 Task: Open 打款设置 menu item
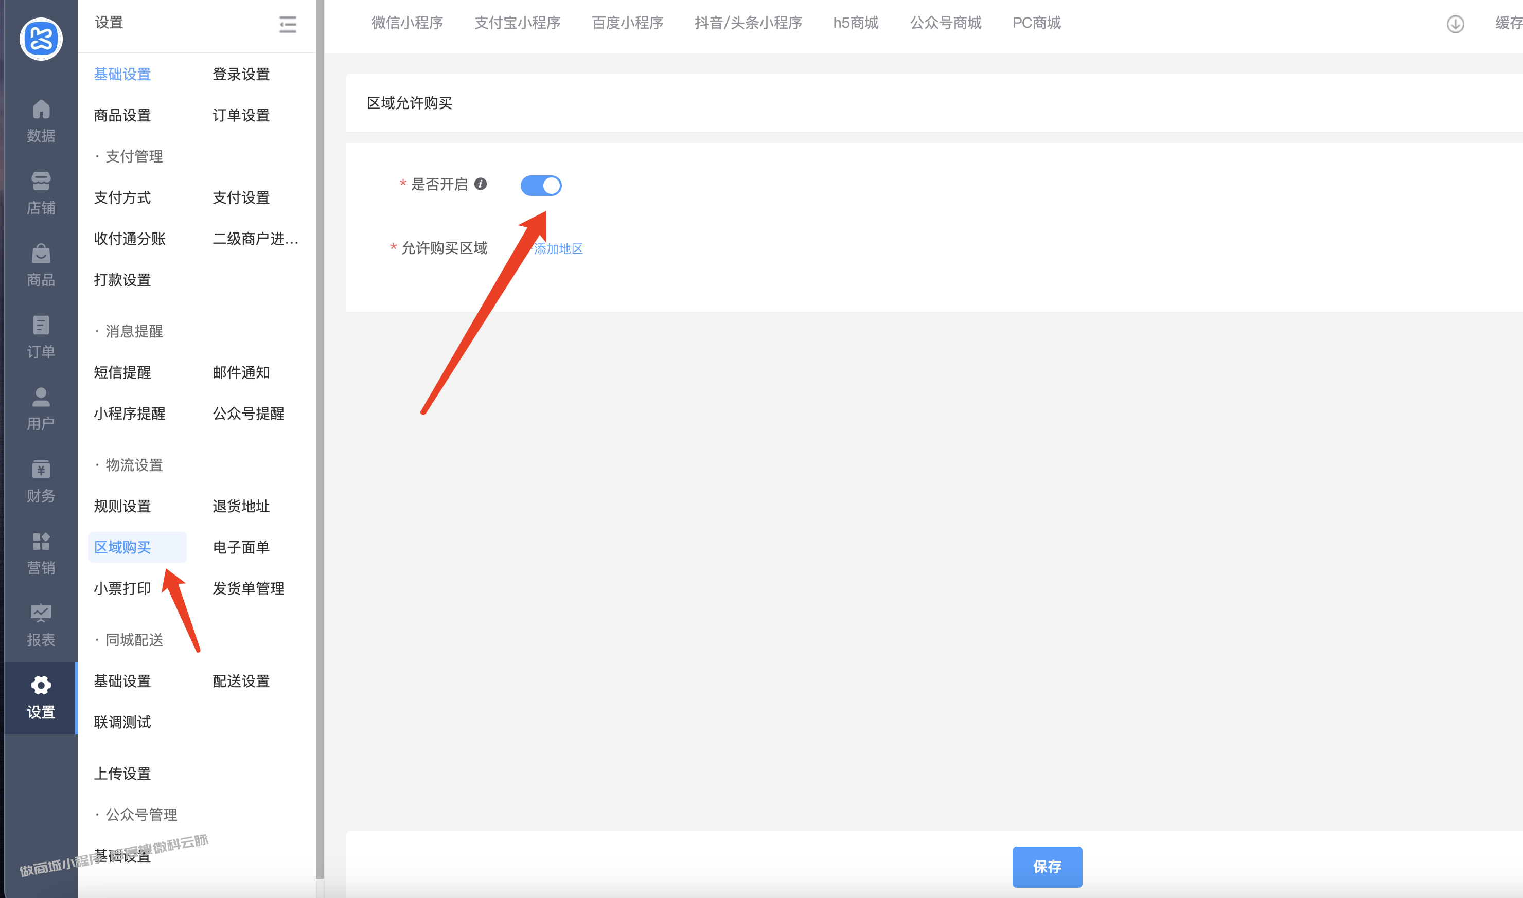pos(122,280)
